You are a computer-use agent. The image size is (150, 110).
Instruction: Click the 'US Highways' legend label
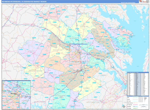point(129,105)
